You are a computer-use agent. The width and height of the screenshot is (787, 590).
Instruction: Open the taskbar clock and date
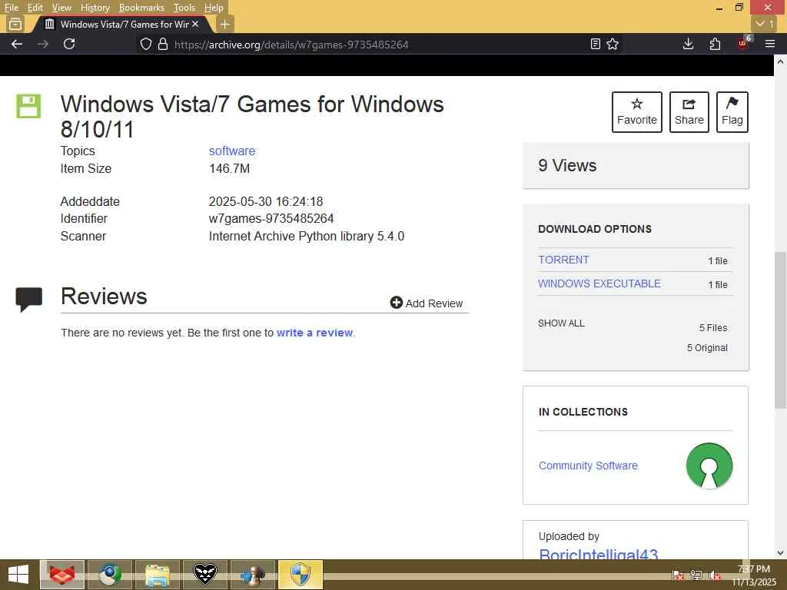click(754, 575)
